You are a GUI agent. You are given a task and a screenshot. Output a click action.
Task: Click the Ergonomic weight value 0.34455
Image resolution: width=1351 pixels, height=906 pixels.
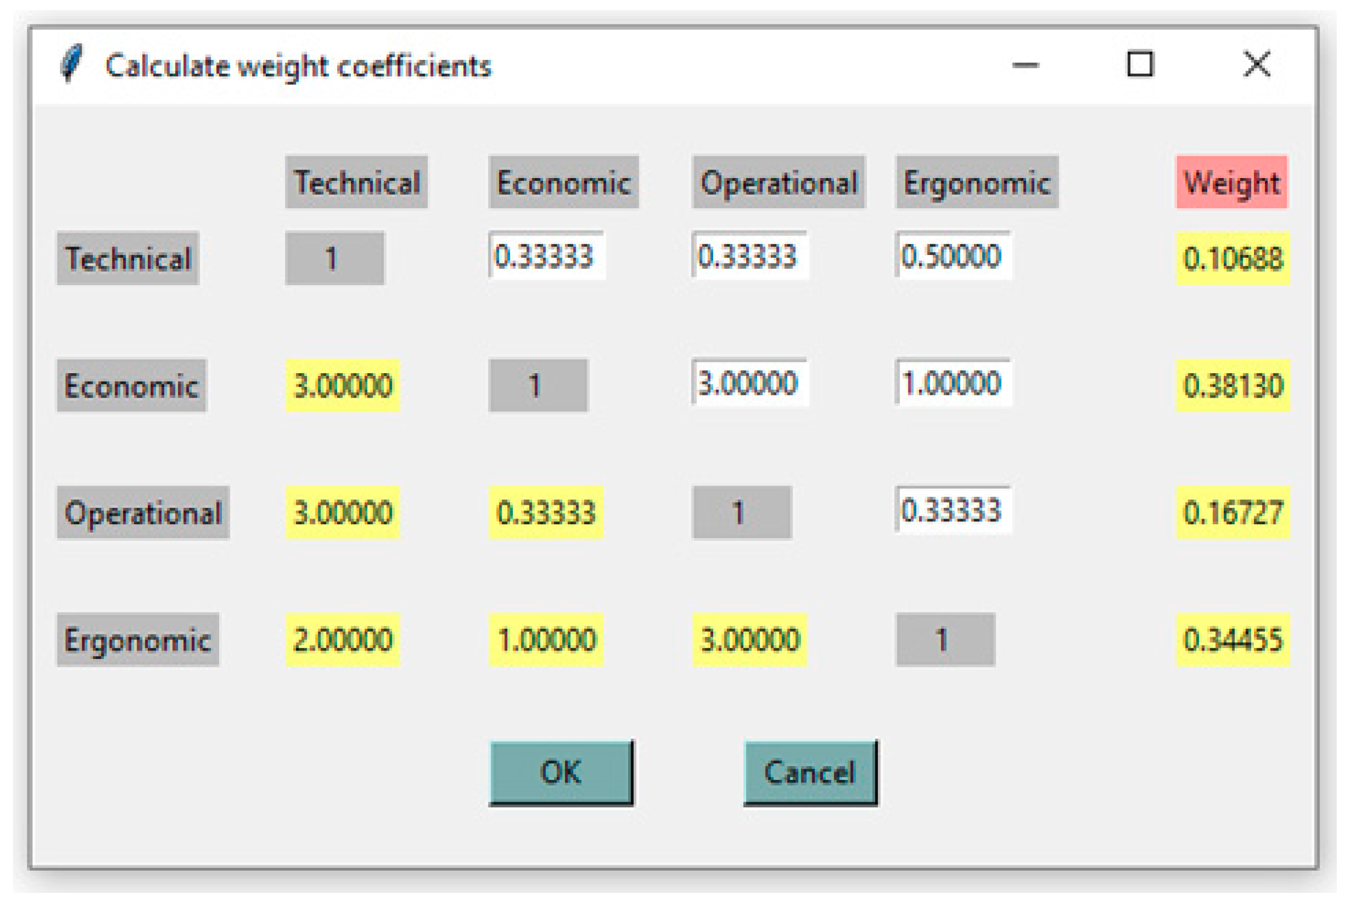click(1232, 640)
